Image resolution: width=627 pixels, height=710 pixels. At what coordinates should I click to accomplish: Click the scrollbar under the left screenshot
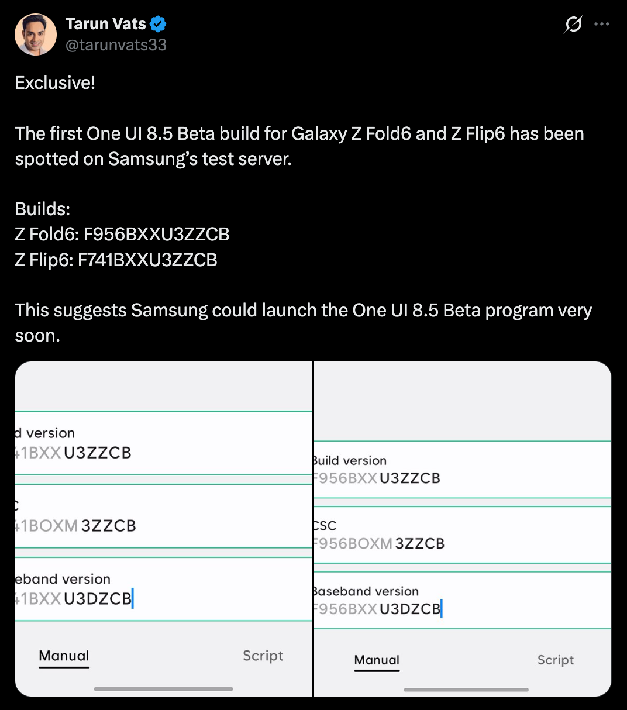pos(164,690)
